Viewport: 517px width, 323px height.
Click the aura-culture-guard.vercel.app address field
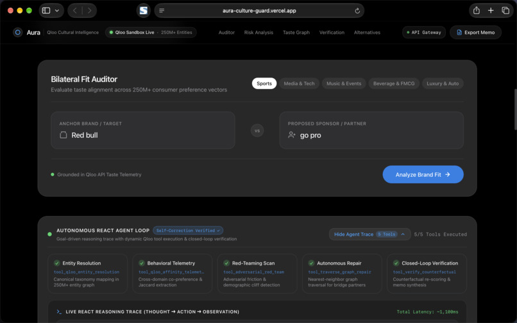[259, 10]
